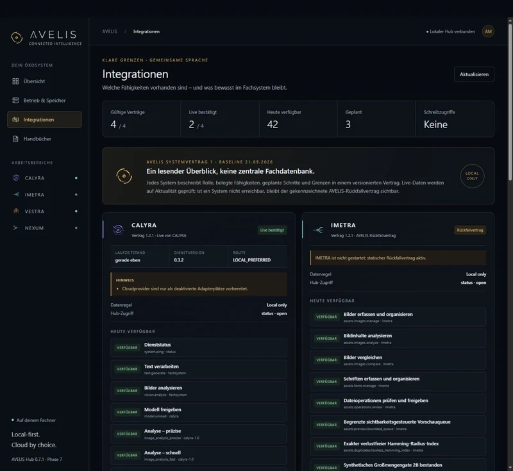Select the Modell freigeben capability row
Image resolution: width=513 pixels, height=471 pixels.
pos(199,412)
